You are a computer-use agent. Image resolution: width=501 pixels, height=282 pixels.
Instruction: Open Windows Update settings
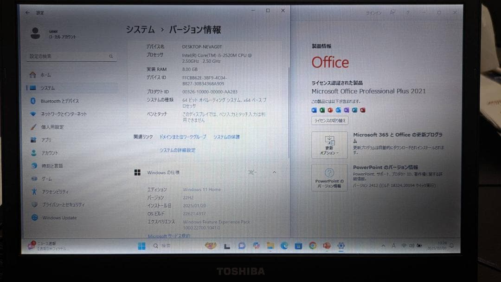tap(56, 217)
